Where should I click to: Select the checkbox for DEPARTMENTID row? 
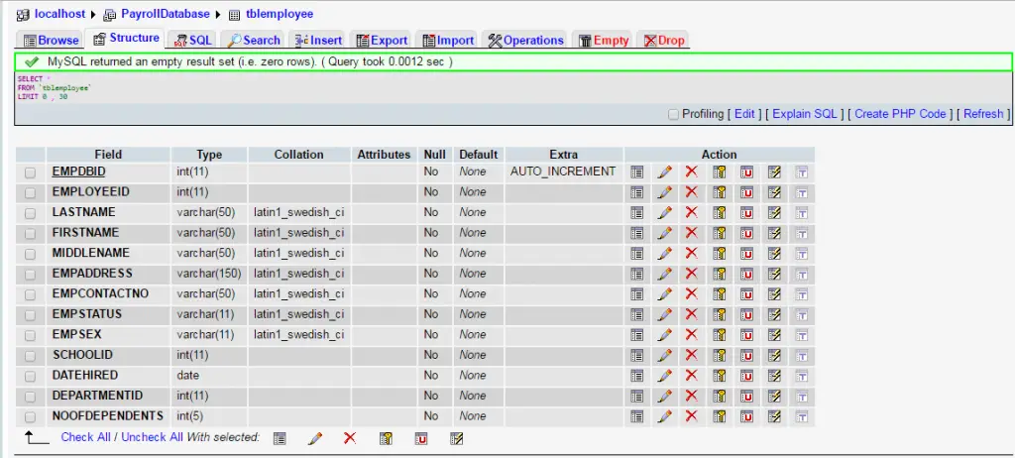click(x=31, y=396)
